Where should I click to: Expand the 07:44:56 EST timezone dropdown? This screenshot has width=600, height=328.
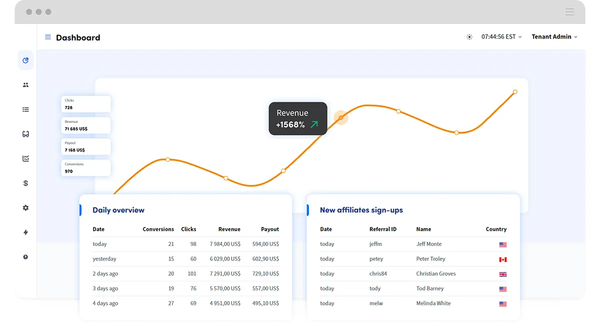click(x=501, y=37)
